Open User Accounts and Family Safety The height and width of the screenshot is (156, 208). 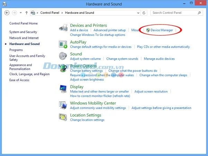click(27, 58)
